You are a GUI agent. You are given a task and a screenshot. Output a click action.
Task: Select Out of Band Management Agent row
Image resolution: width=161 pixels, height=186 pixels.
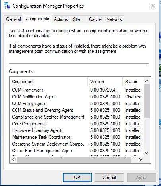[77, 151]
